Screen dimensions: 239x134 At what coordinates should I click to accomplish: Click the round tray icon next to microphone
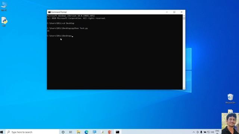coord(198,132)
